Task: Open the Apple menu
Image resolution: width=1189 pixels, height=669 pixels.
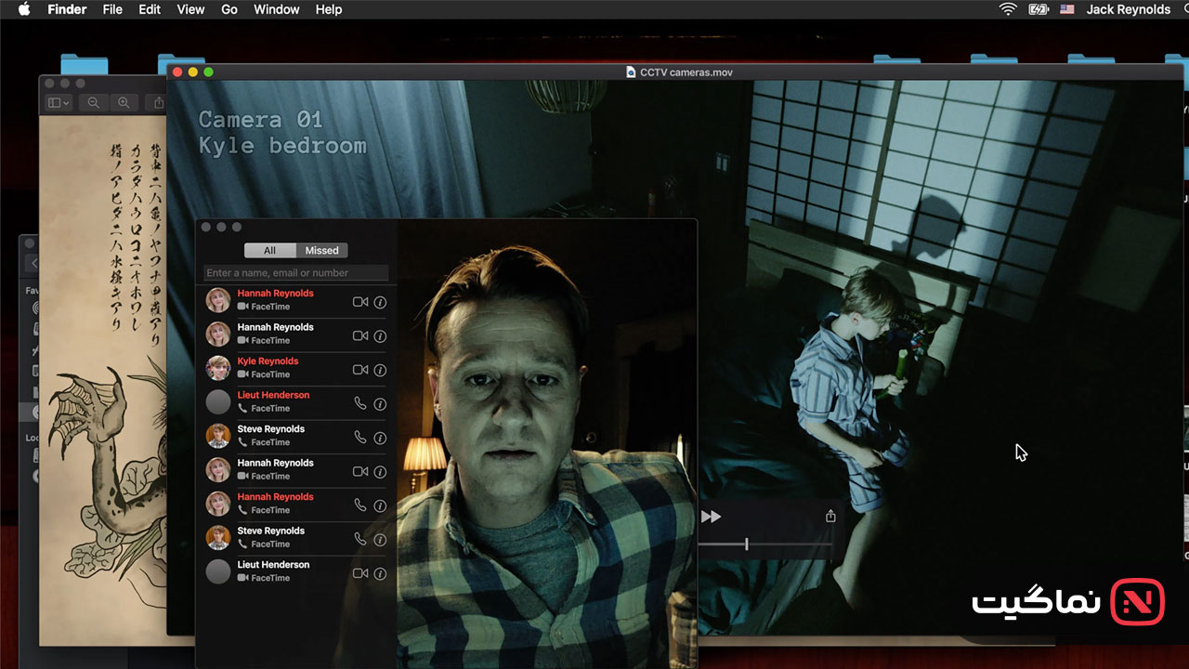Action: [x=23, y=9]
